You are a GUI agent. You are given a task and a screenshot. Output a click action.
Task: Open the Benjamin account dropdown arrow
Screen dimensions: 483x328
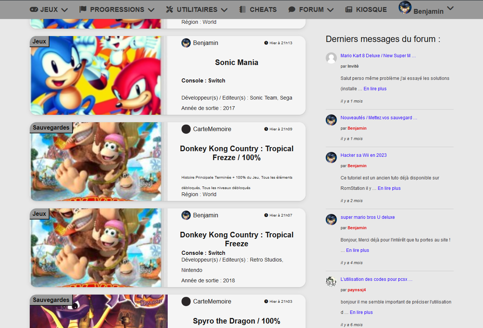(x=450, y=8)
